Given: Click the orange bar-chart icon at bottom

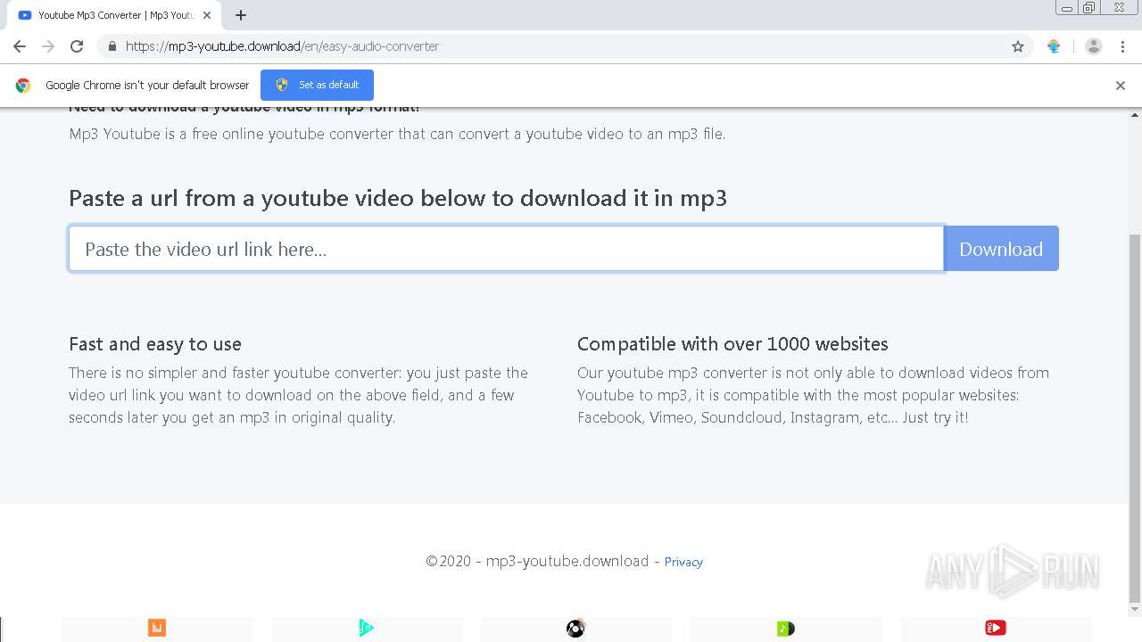Looking at the screenshot, I should click(x=157, y=628).
